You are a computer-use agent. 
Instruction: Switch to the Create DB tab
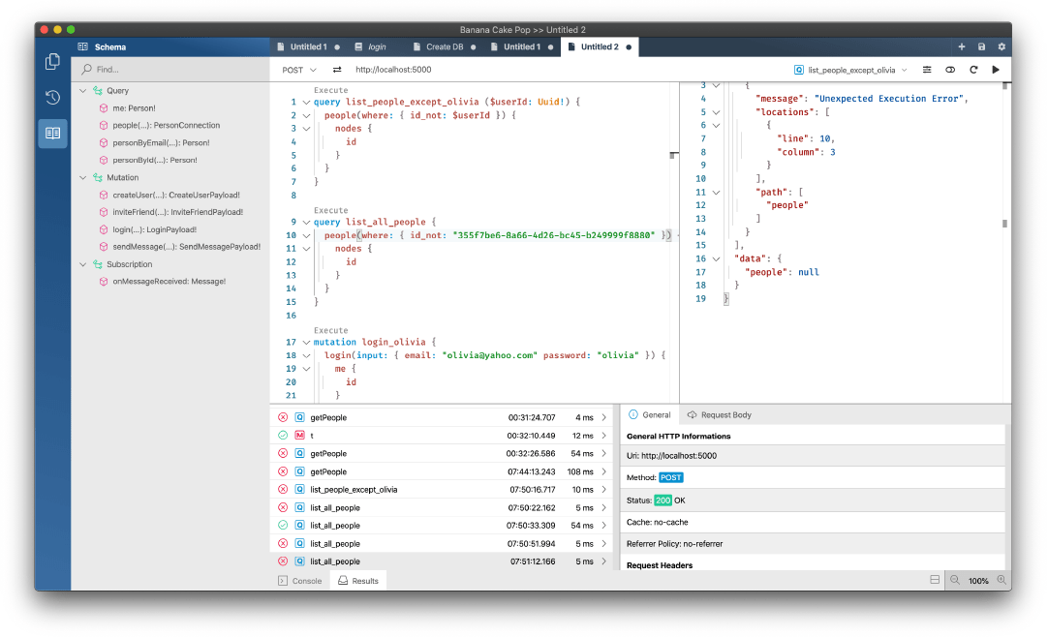coord(445,46)
